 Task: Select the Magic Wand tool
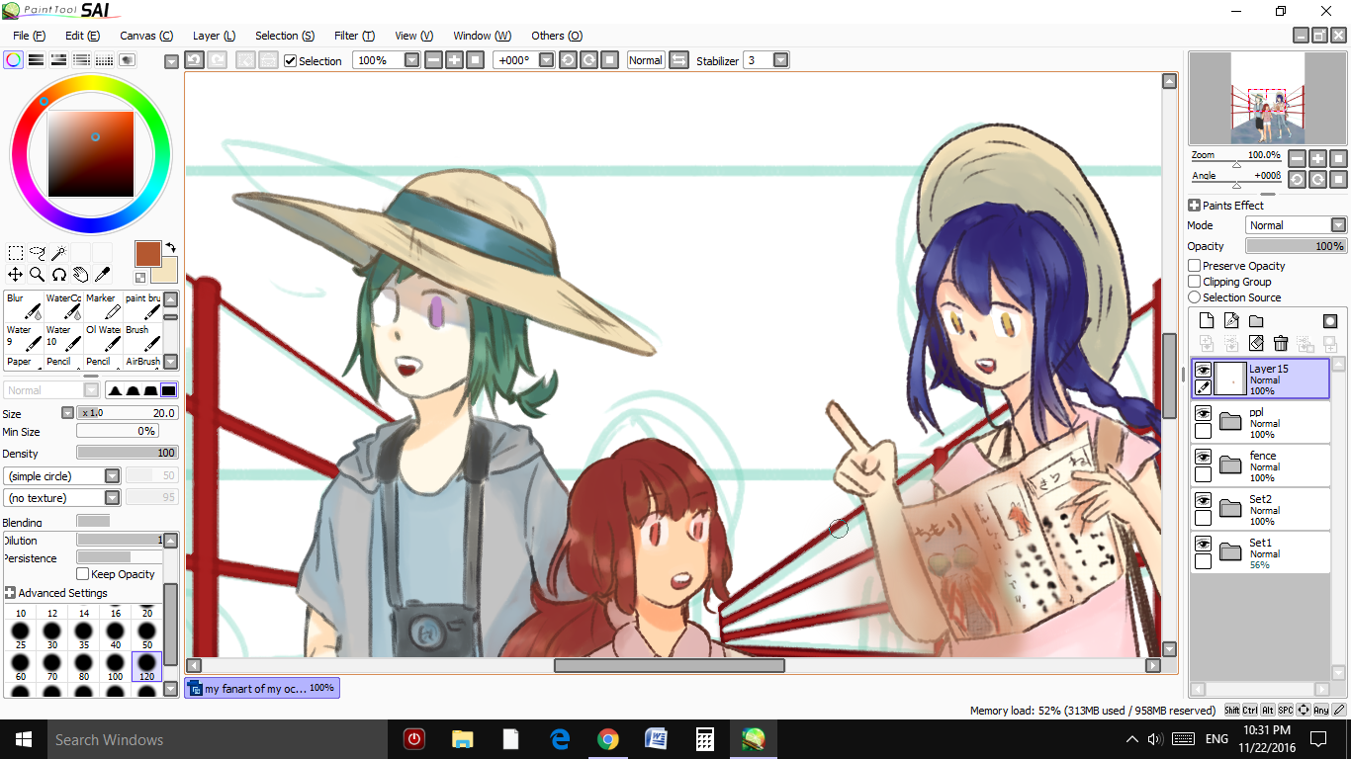[59, 253]
